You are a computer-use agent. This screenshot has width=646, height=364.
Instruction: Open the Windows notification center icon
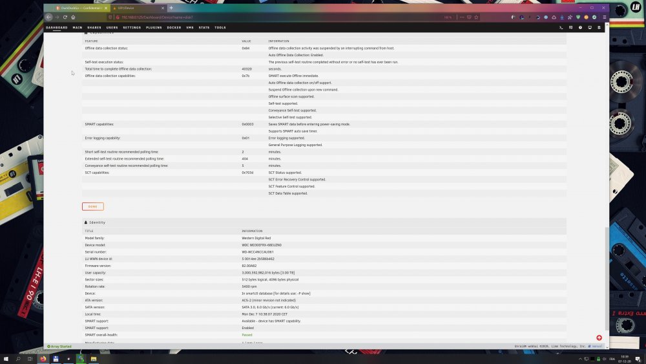pos(638,359)
